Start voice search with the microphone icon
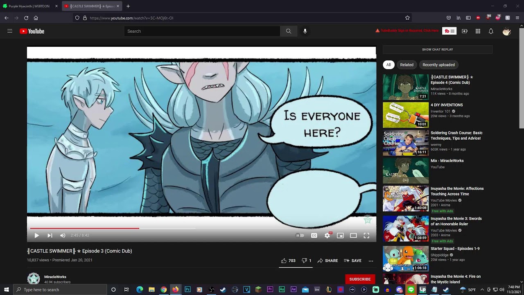Viewport: 524px width, 295px height. pos(305,31)
